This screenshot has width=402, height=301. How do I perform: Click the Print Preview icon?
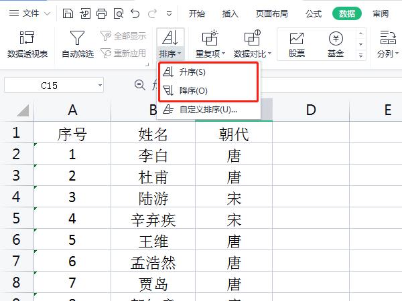coord(119,13)
